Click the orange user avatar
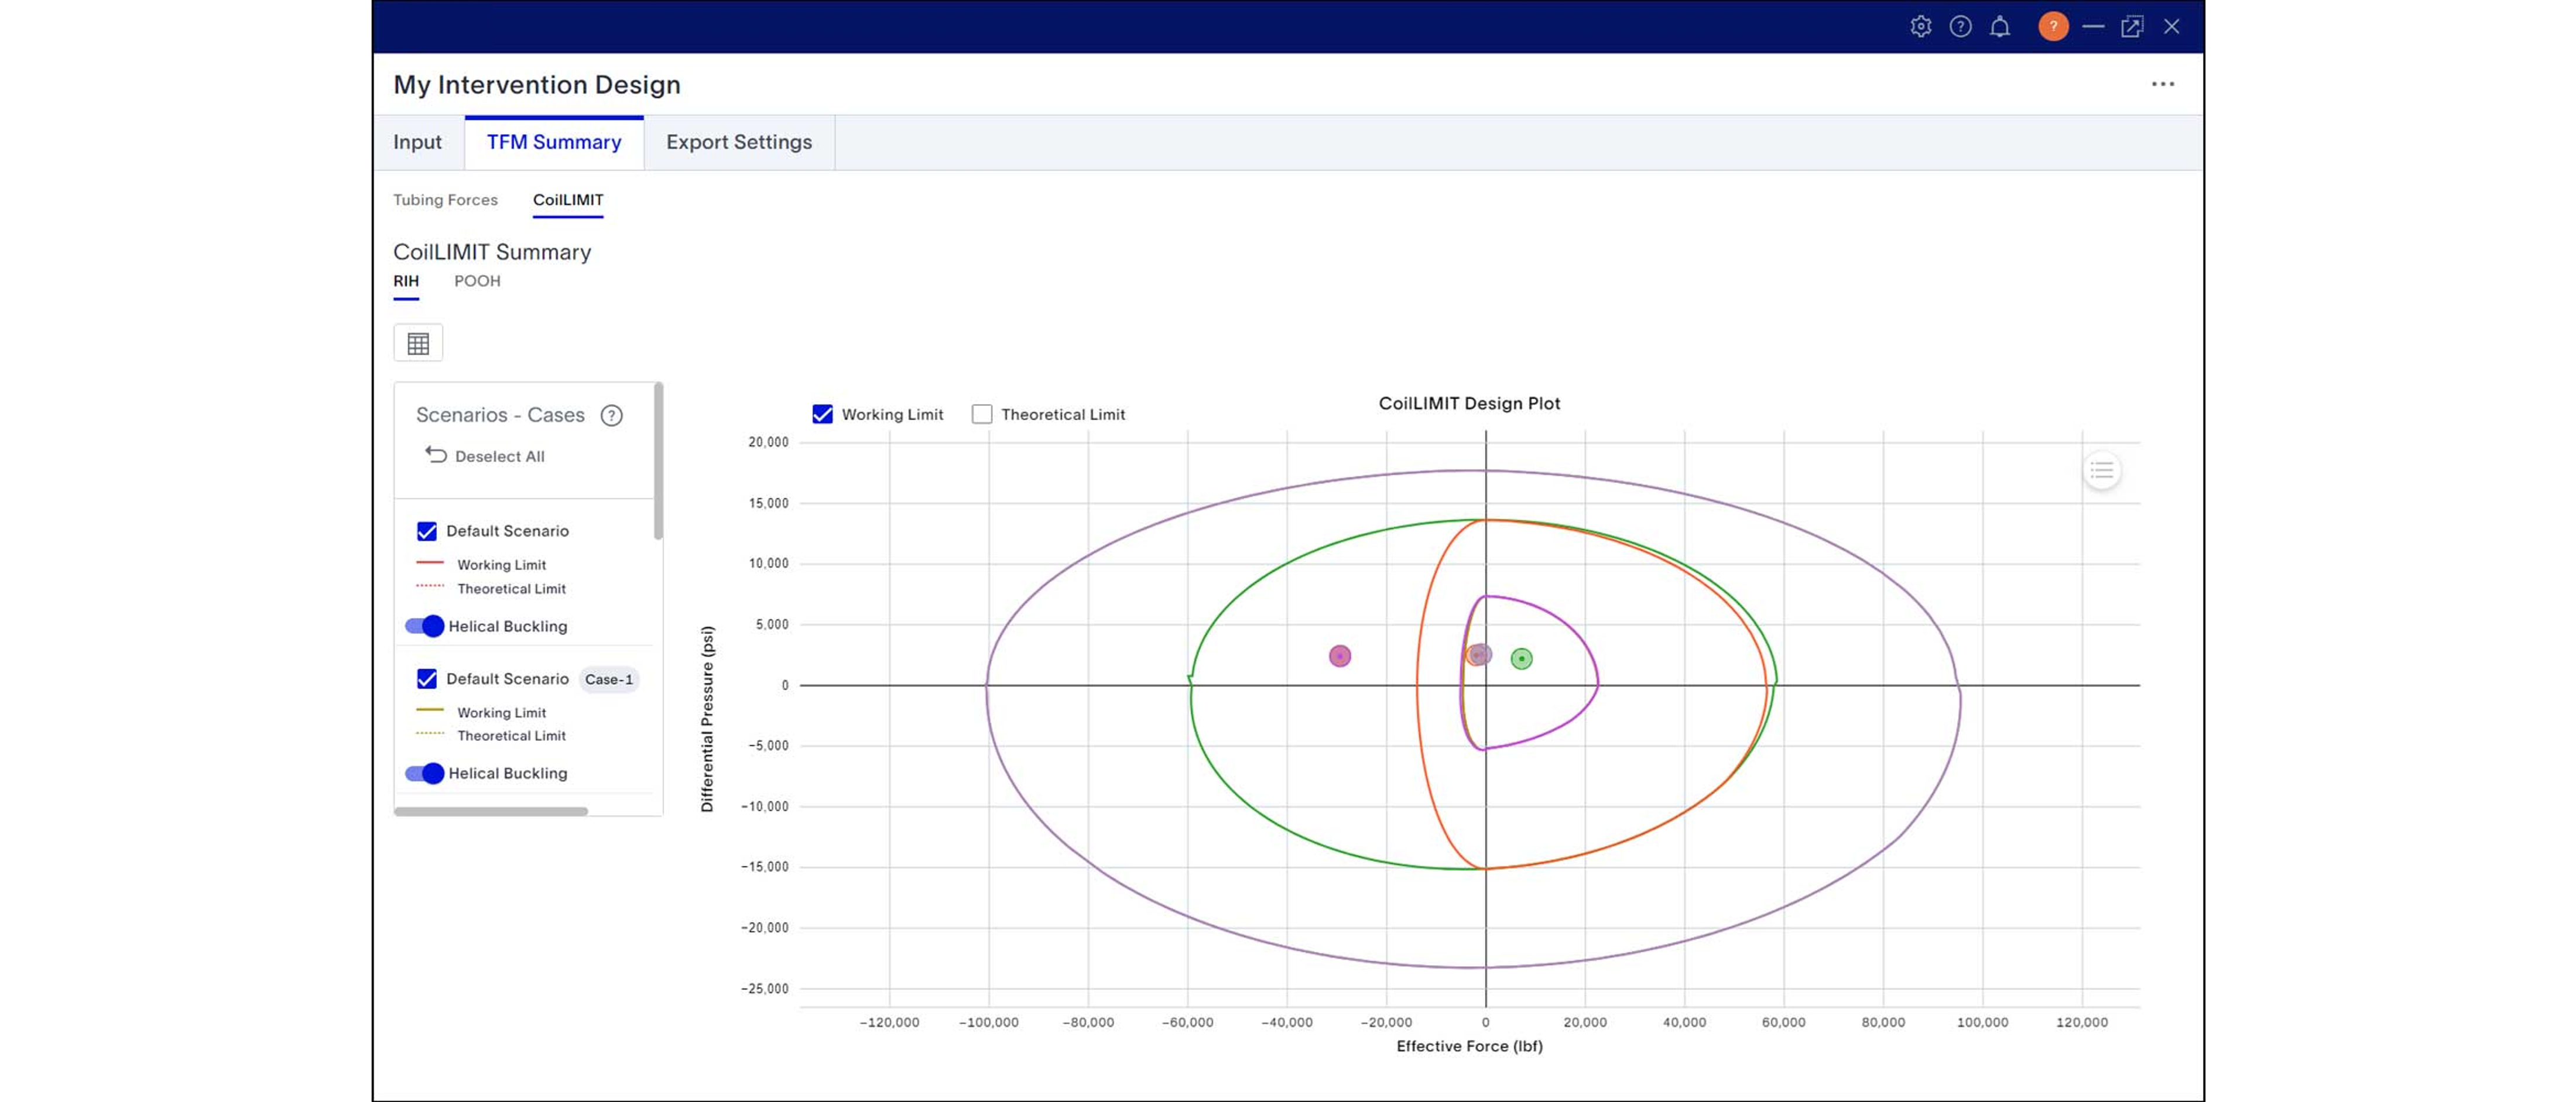This screenshot has width=2576, height=1102. click(x=2053, y=26)
